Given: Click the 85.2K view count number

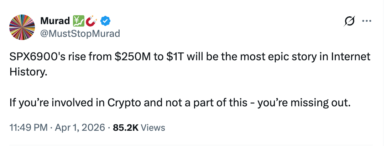Looking at the screenshot, I should pyautogui.click(x=125, y=127).
